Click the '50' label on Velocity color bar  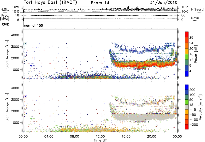pos(191,100)
